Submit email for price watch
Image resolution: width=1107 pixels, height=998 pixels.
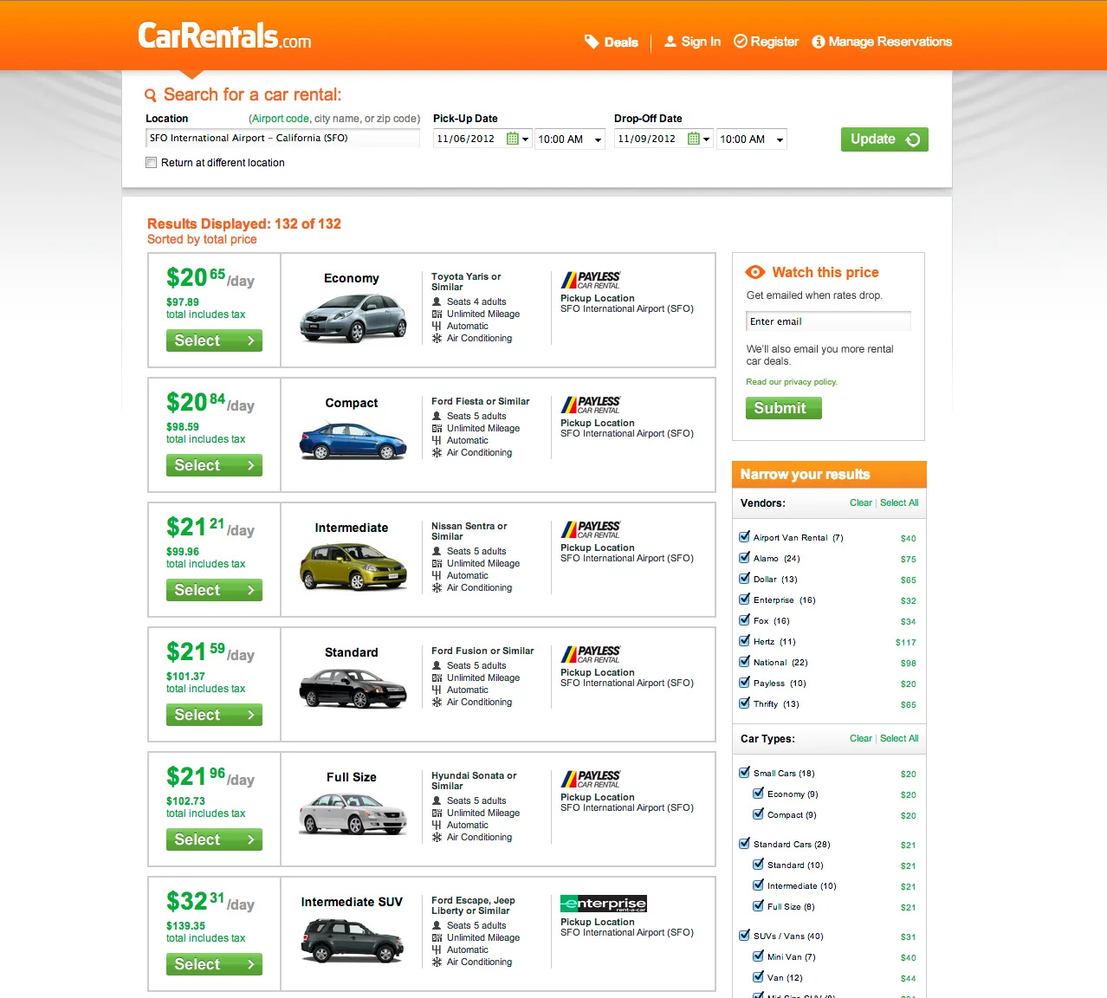click(784, 408)
